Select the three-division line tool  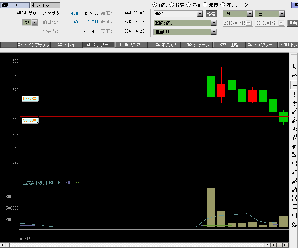point(294,198)
